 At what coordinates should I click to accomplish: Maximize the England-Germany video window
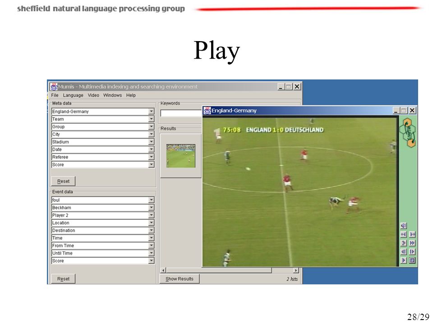(404, 111)
